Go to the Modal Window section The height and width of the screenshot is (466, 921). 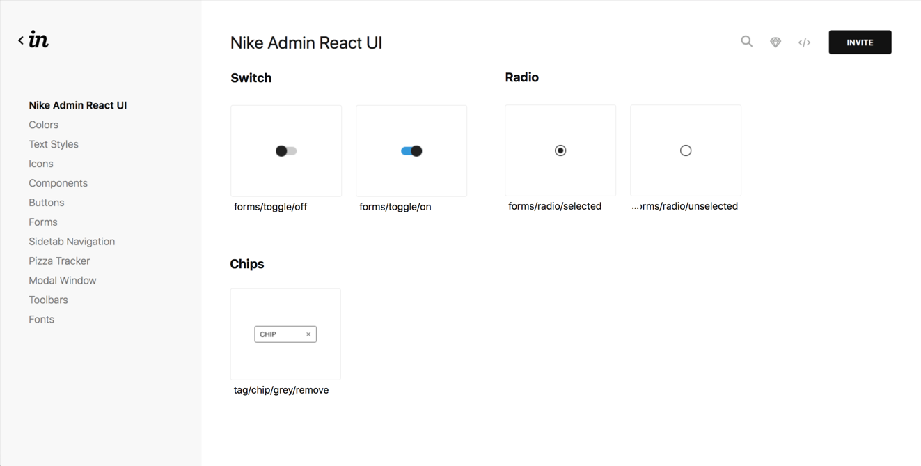63,280
